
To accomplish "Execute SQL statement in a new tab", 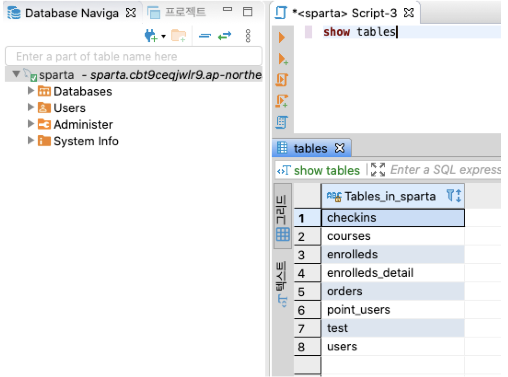I will [x=283, y=59].
